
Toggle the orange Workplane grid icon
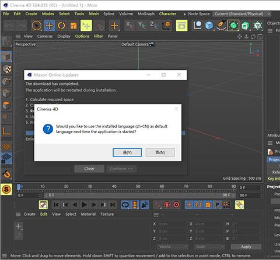(x=6, y=146)
